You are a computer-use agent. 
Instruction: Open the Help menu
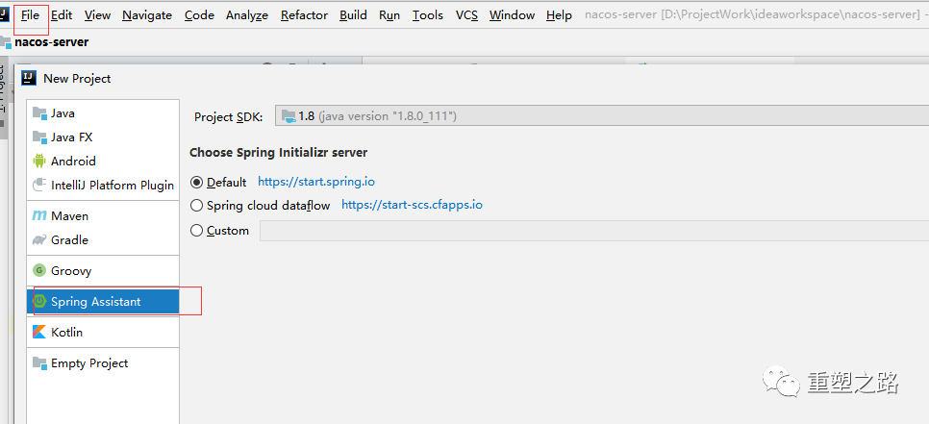pos(559,15)
